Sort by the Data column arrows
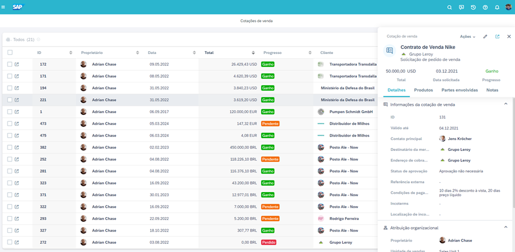Screen dimensions: 515x252 pos(195,52)
